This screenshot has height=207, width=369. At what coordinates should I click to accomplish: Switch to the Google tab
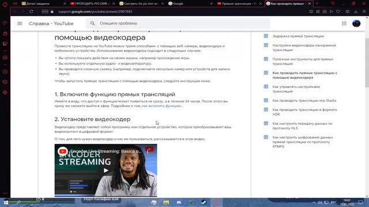coord(190,3)
